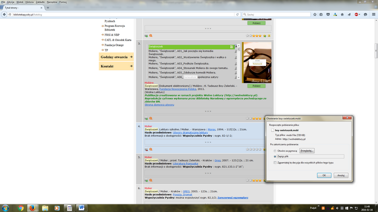Click the new tab plus icon
The image size is (378, 212).
(48, 8)
